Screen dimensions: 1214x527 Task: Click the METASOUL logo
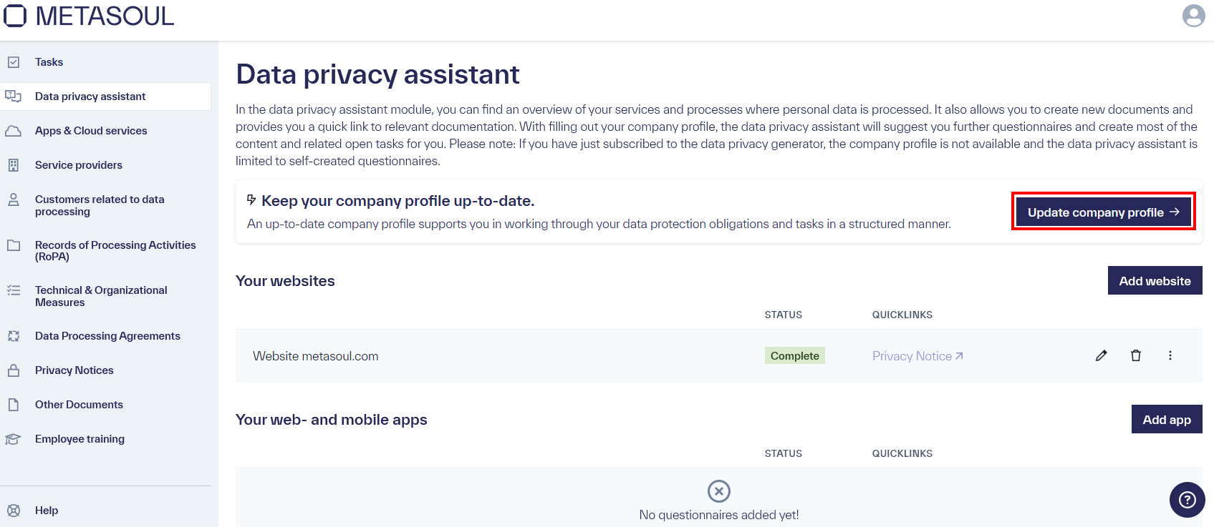tap(90, 16)
